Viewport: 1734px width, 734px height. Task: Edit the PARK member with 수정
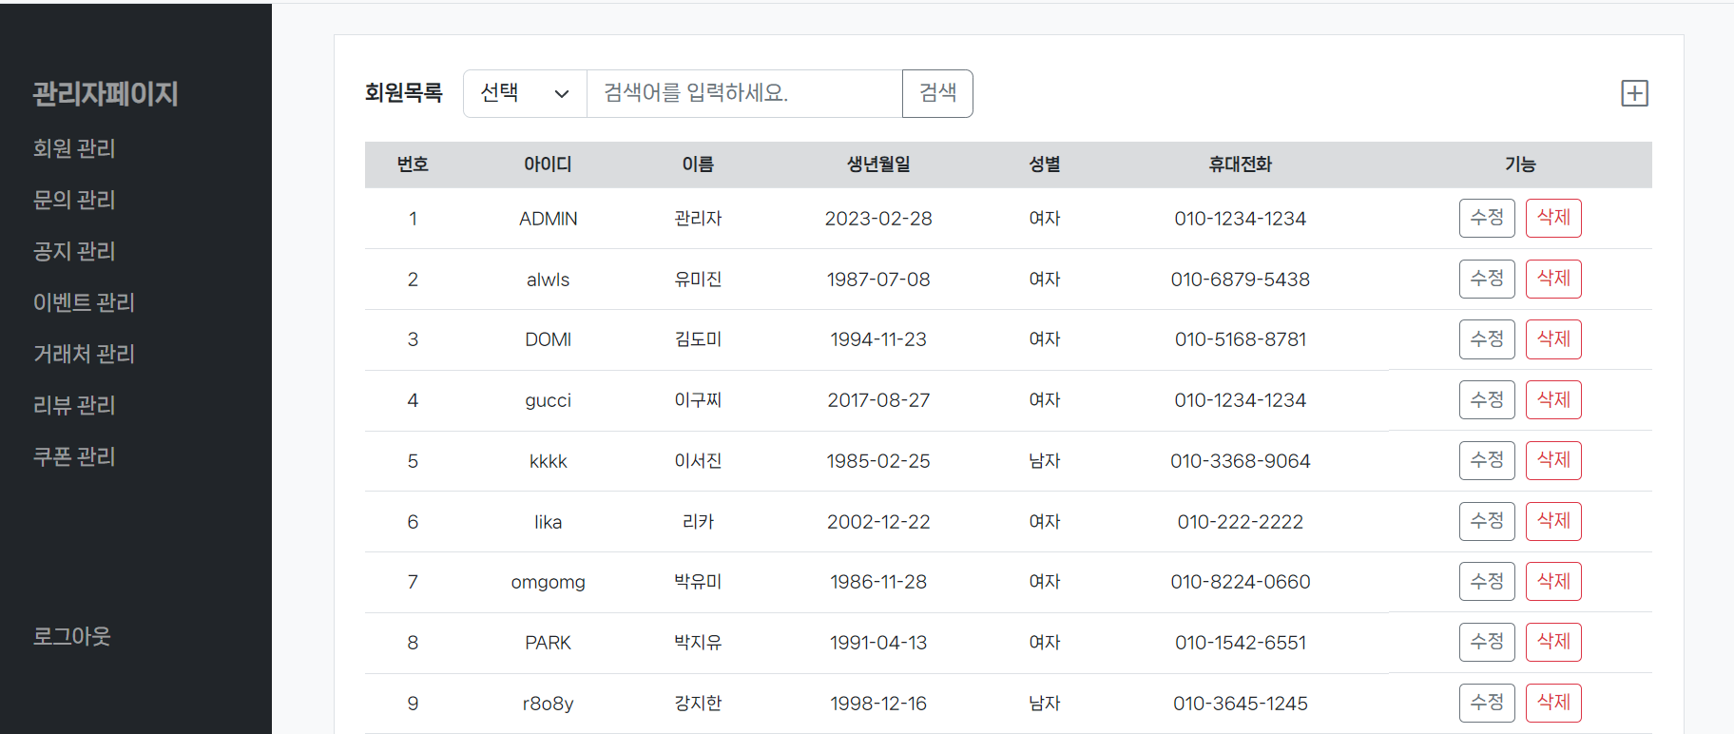coord(1487,642)
